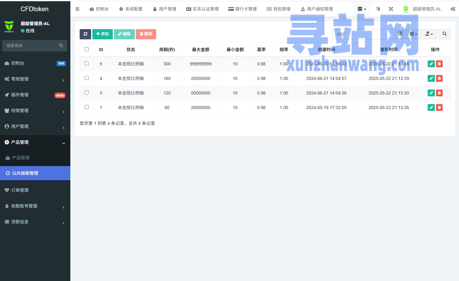Image resolution: width=459 pixels, height=281 pixels.
Task: Click the green edit icon for row ID 1
Action: click(431, 108)
